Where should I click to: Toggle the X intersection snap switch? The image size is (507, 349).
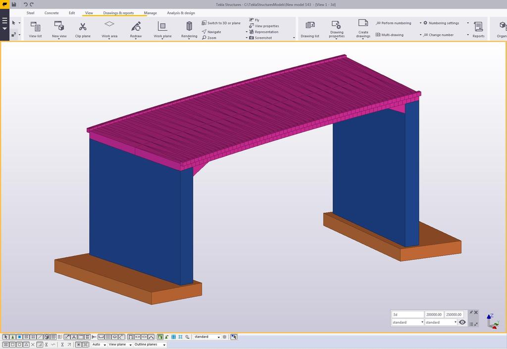(x=33, y=345)
